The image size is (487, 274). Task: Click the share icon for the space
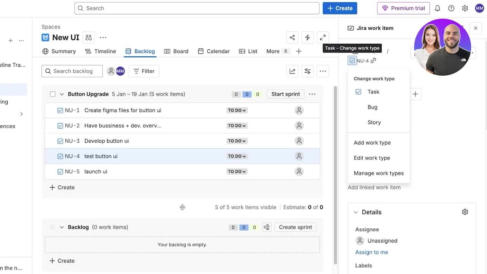coord(292,37)
